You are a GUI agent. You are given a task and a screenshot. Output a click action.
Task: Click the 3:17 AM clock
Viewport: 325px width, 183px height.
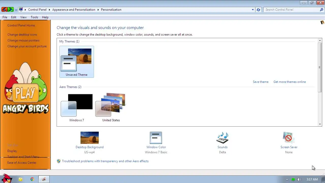pyautogui.click(x=312, y=179)
